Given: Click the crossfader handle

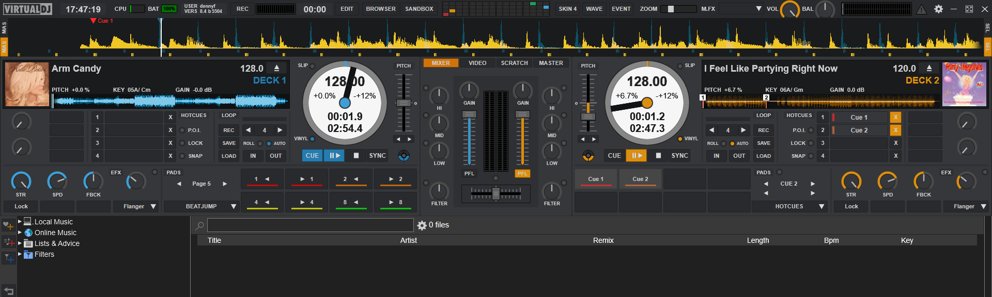Looking at the screenshot, I should (496, 193).
